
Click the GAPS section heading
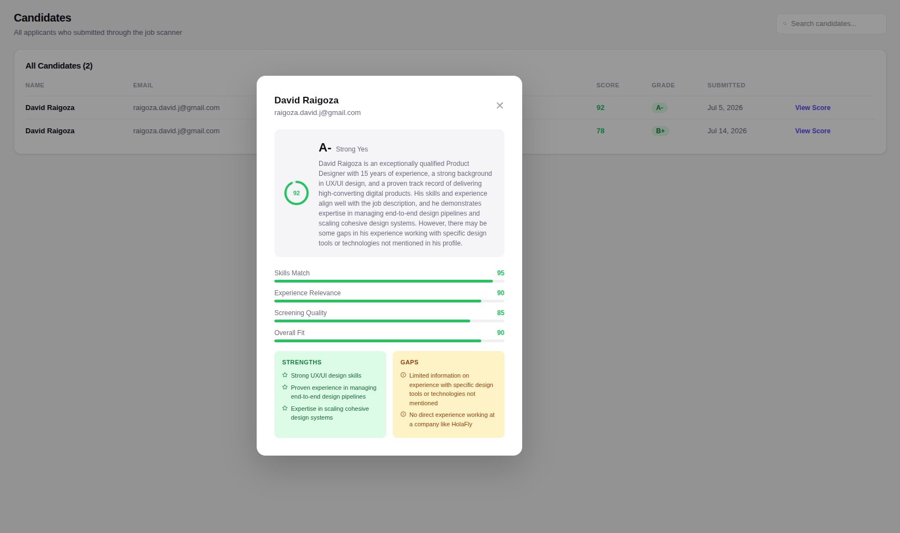[409, 362]
